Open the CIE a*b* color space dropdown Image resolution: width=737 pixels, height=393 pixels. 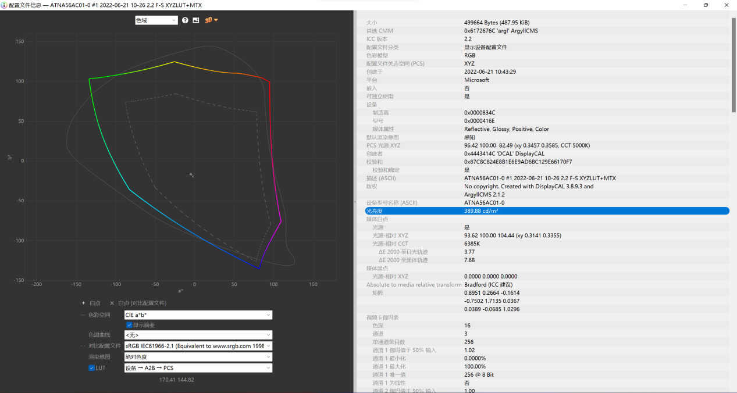click(x=198, y=315)
